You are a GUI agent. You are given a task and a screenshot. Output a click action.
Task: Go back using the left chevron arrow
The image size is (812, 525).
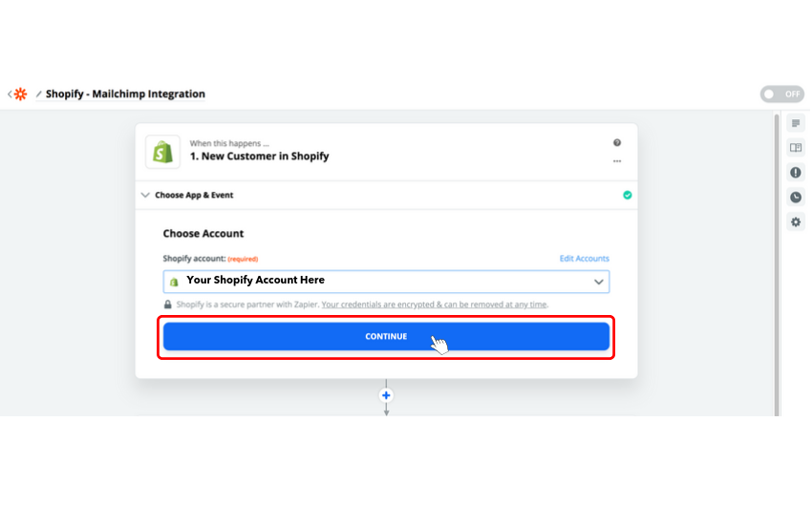10,94
